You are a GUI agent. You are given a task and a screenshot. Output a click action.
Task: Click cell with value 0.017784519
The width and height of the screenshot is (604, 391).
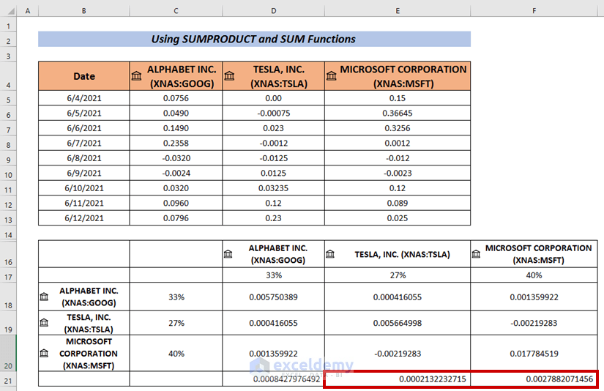pos(534,353)
